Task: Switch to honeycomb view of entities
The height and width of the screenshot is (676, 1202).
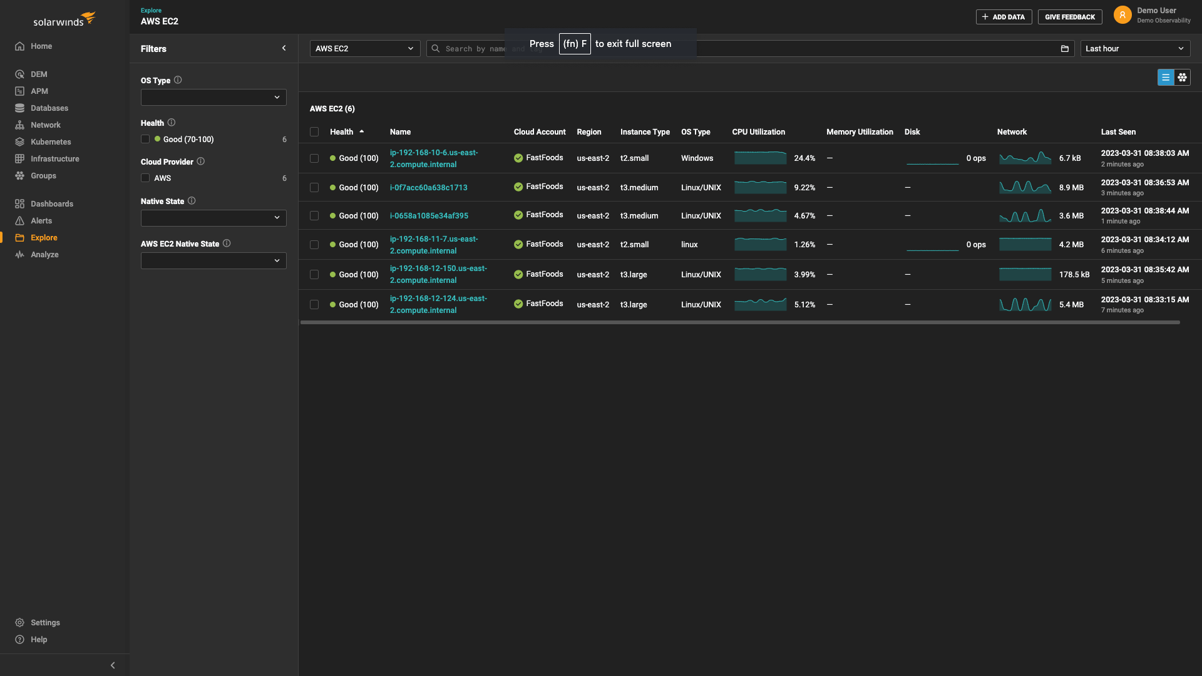Action: point(1183,77)
